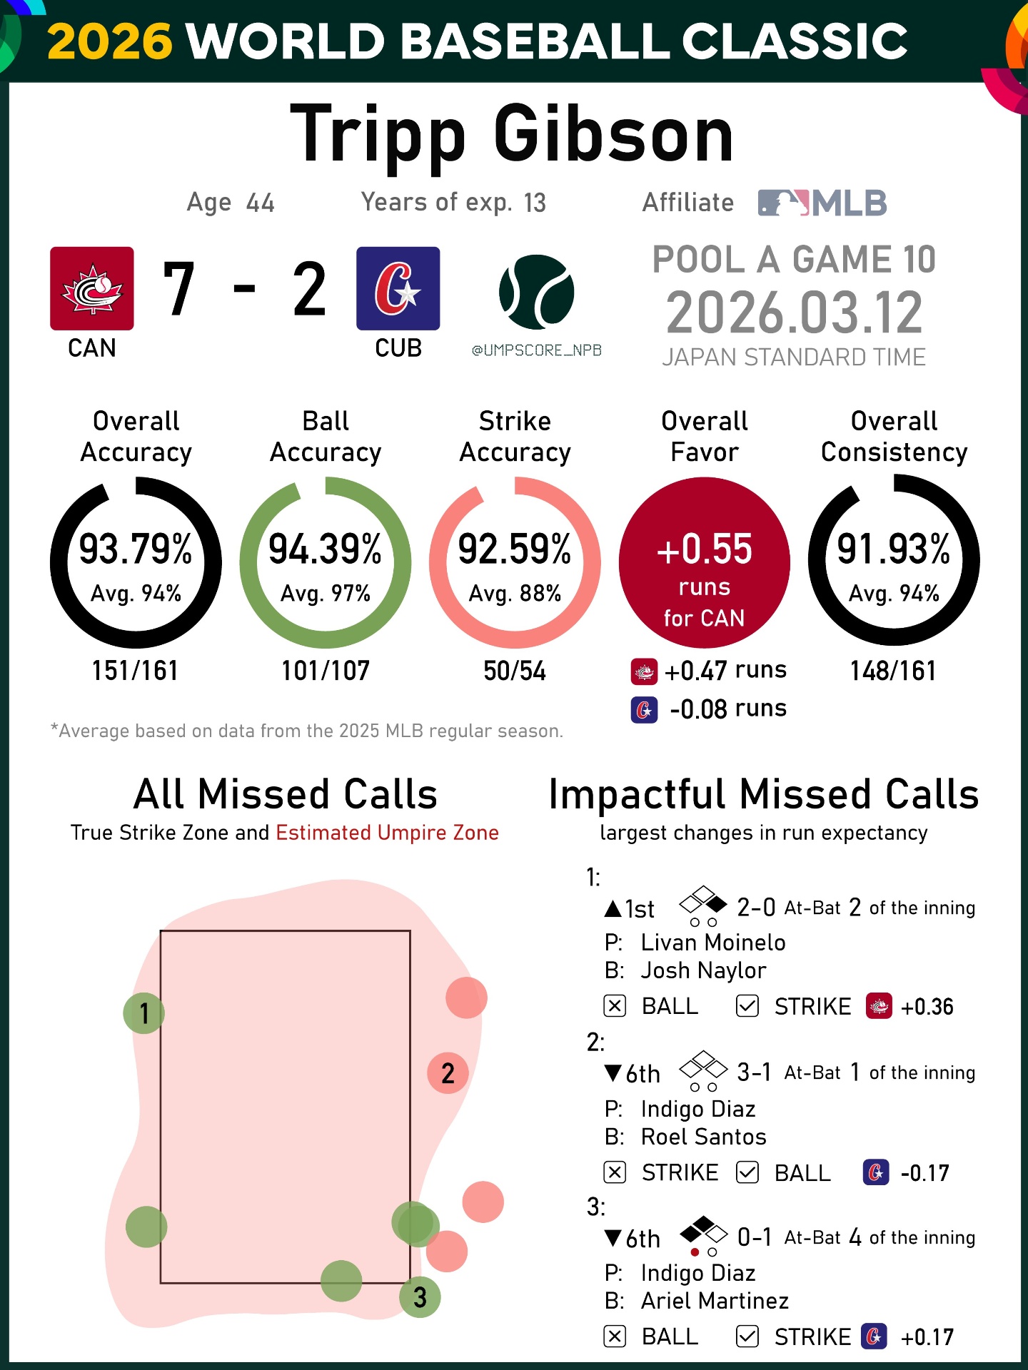This screenshot has width=1028, height=1370.
Task: Click down triangle beside 6th in call 2
Action: click(x=613, y=1072)
